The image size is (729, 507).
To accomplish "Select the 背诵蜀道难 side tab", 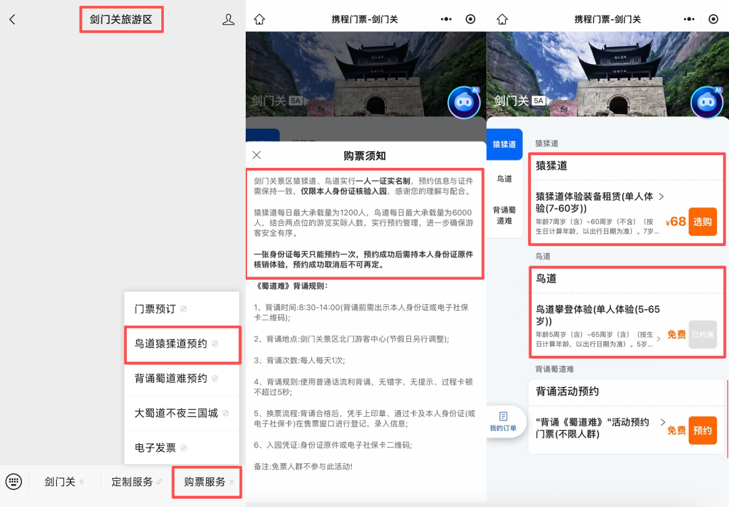I will tap(504, 216).
